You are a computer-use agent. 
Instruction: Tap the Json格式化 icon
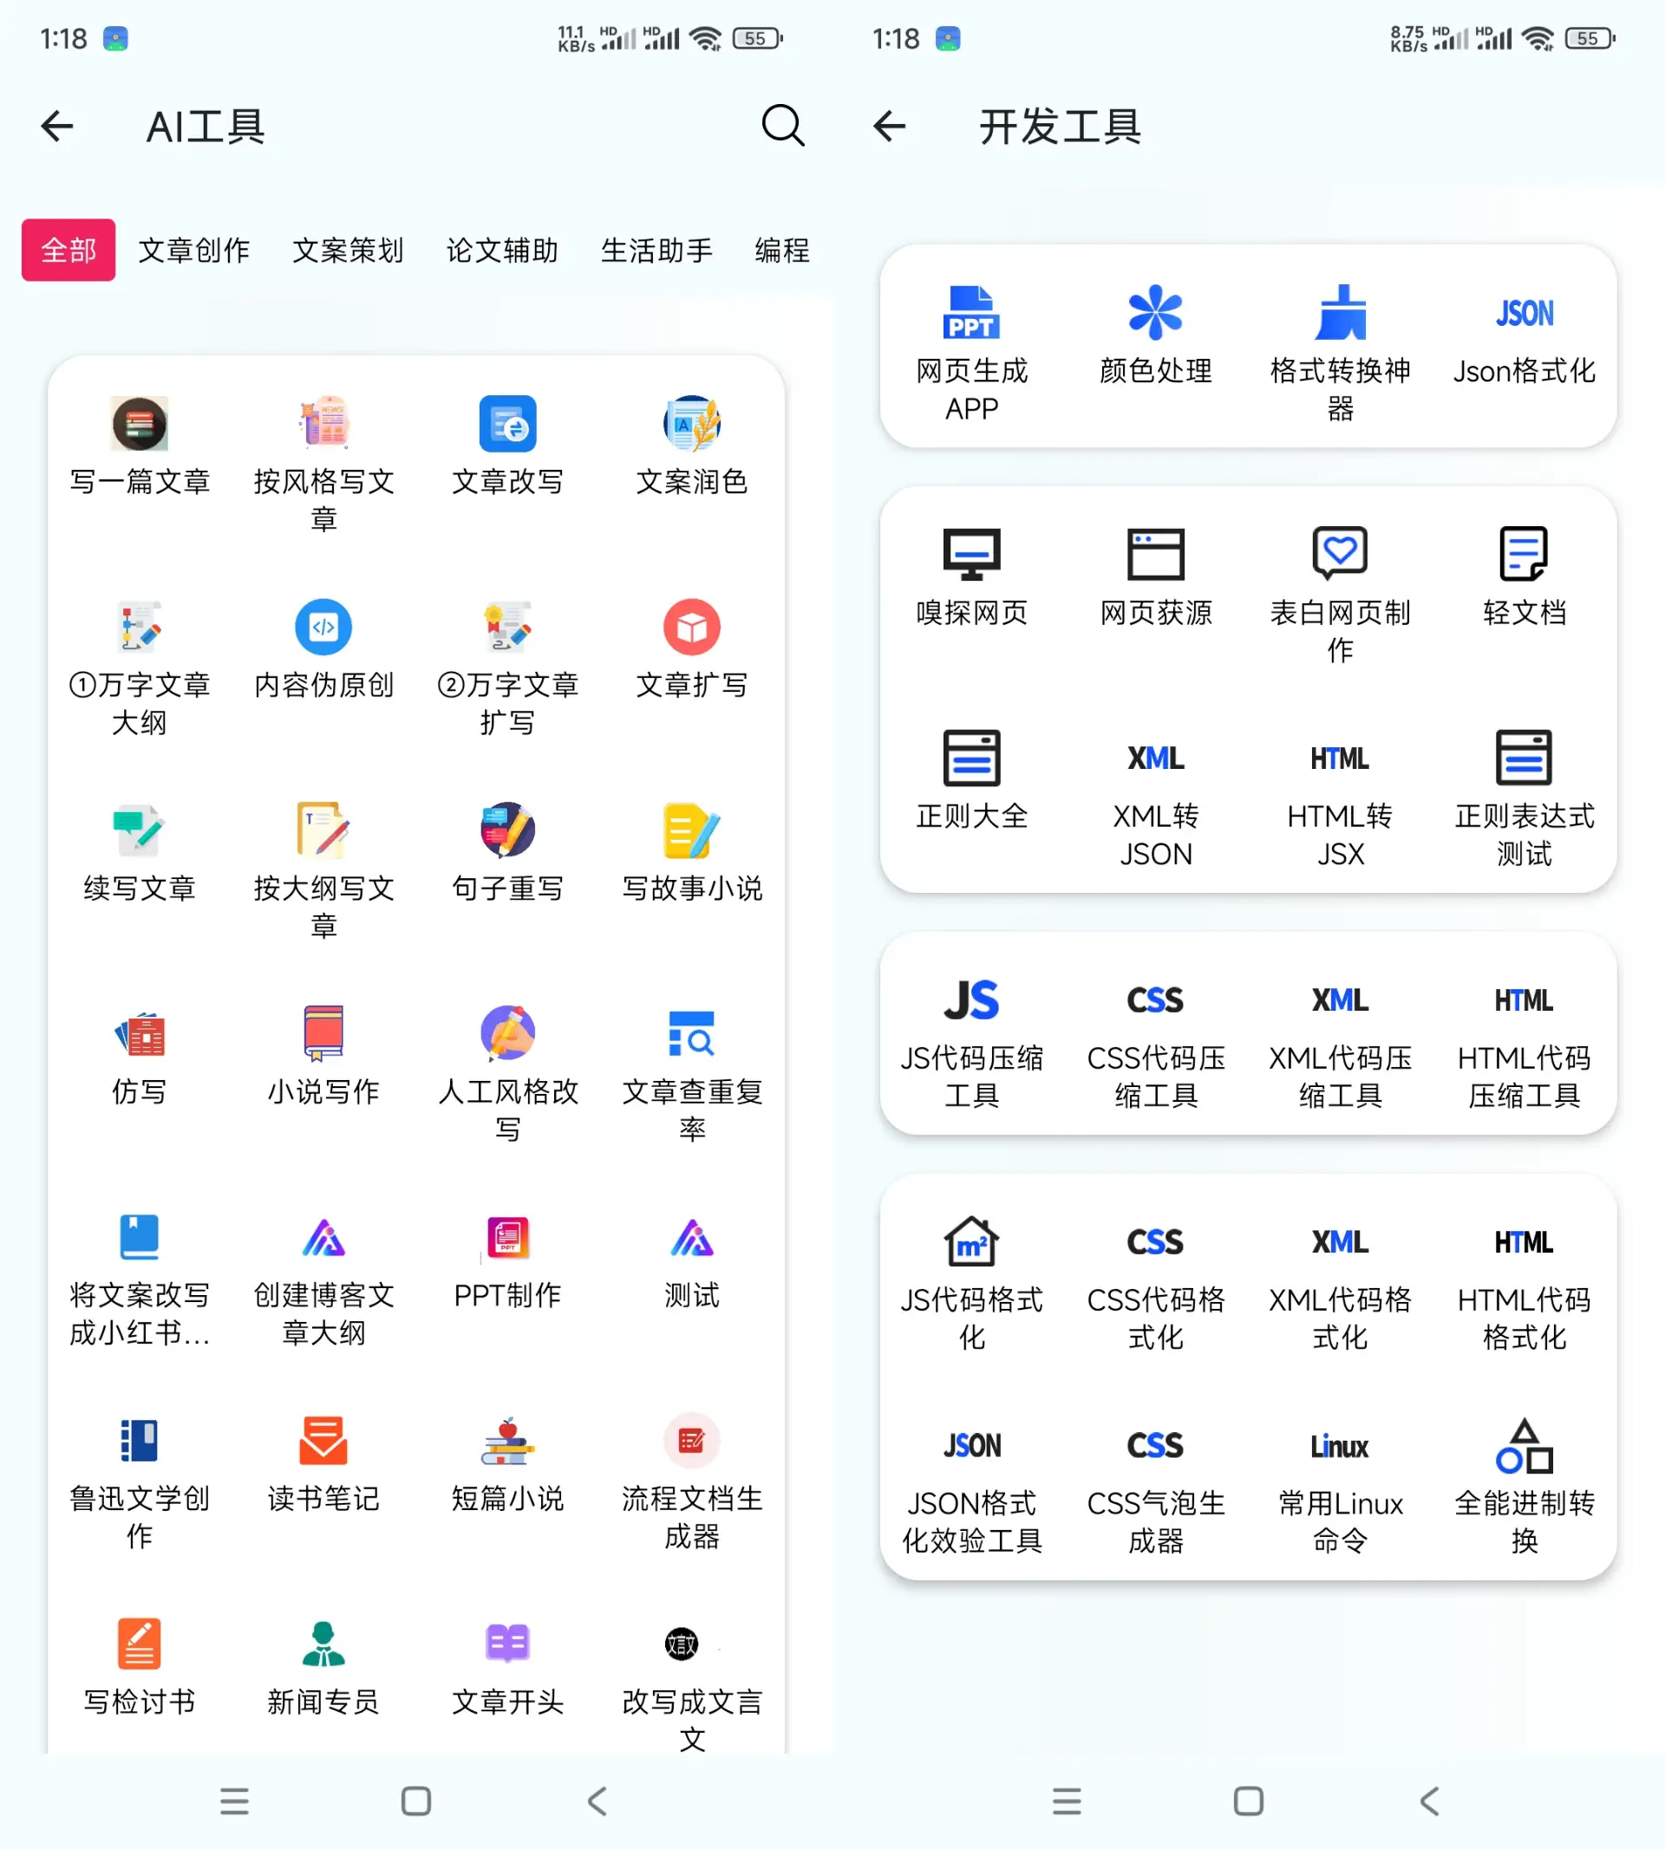[x=1525, y=313]
